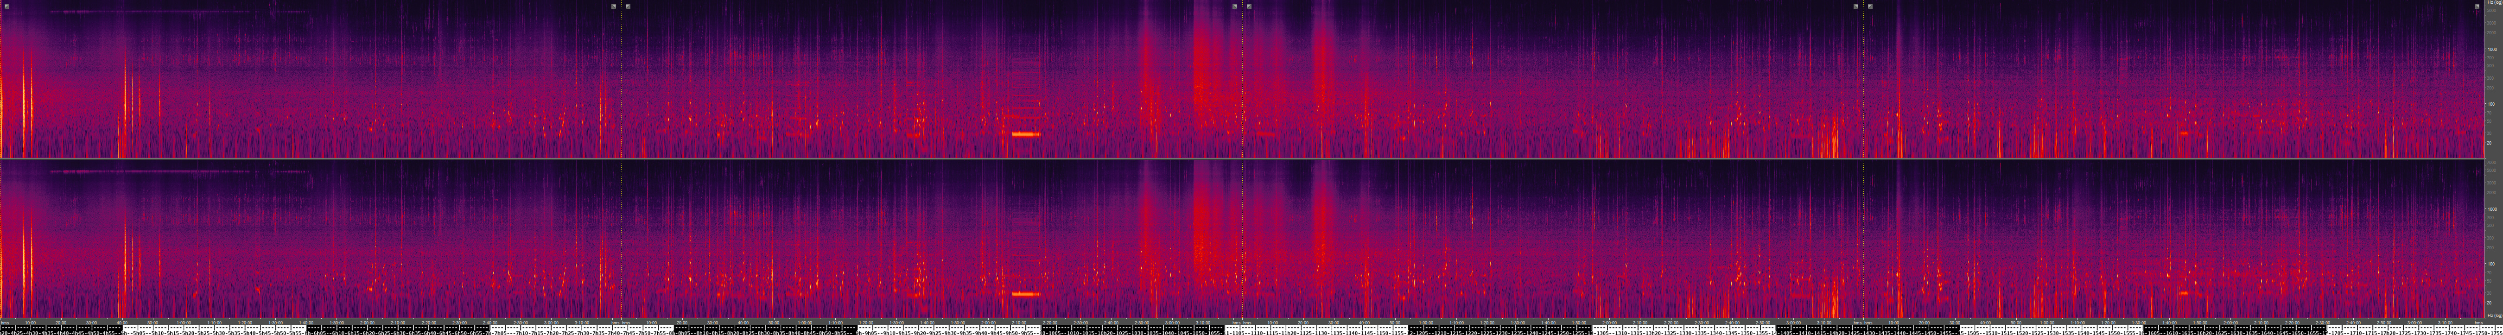Image resolution: width=2503 pixels, height=335 pixels.
Task: Click the first clip's fade-out handle
Action: click(x=613, y=6)
